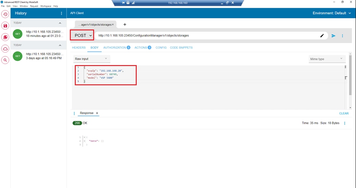
Task: Open the Mime type dropdown
Action: [327, 59]
